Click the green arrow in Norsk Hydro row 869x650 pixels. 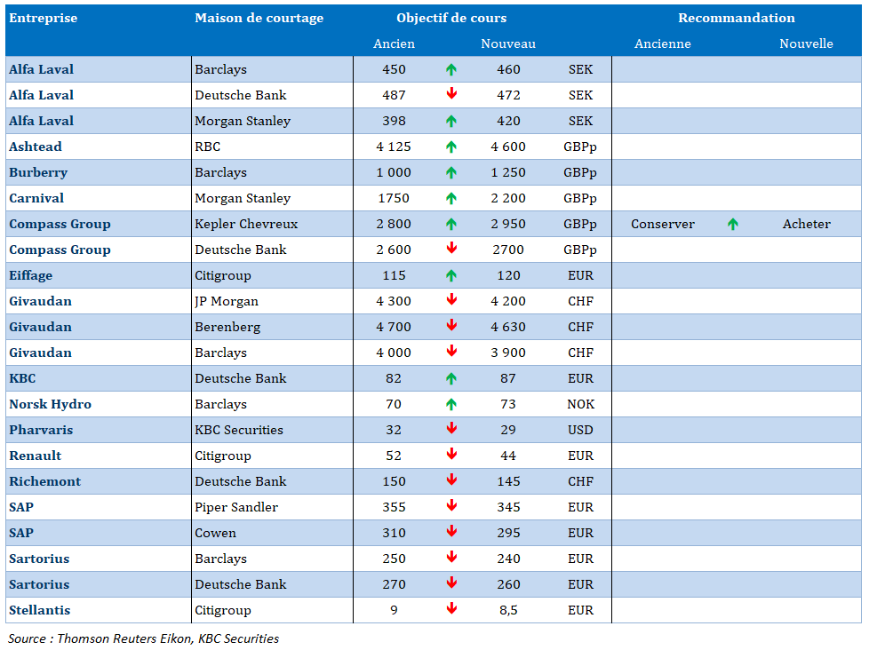coord(451,404)
